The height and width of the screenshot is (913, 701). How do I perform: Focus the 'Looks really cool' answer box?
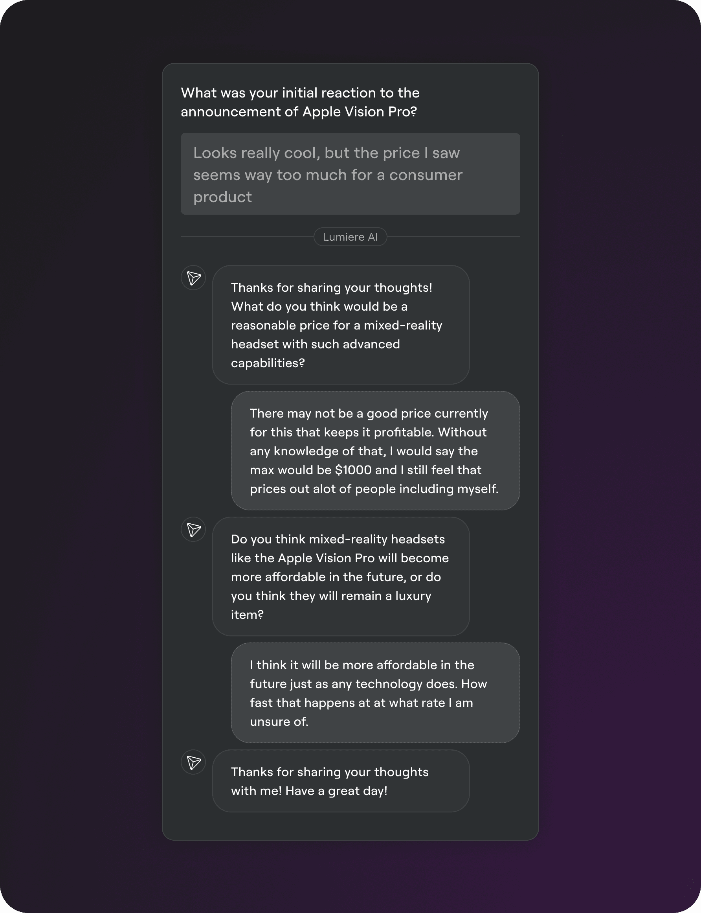tap(350, 174)
